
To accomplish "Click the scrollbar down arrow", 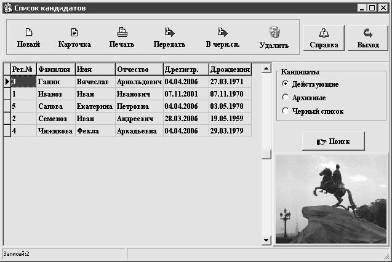I will tap(266, 240).
